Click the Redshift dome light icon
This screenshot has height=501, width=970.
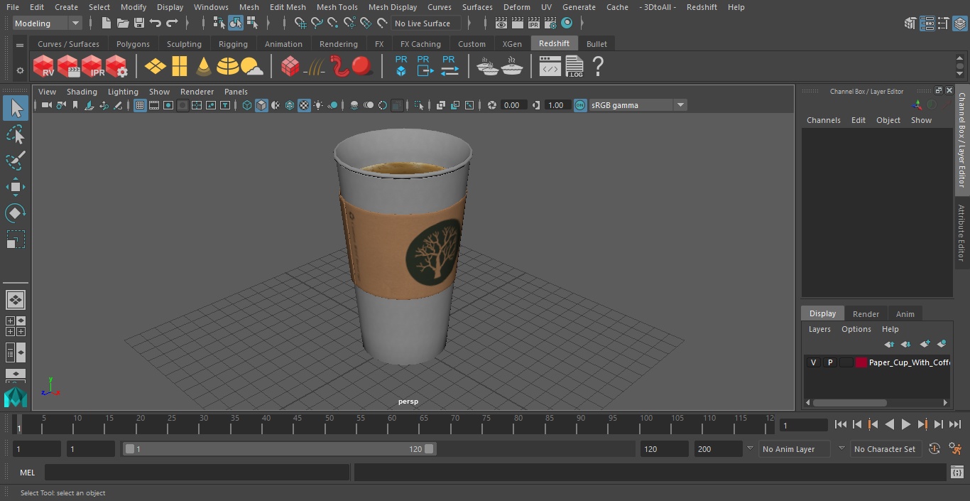227,67
